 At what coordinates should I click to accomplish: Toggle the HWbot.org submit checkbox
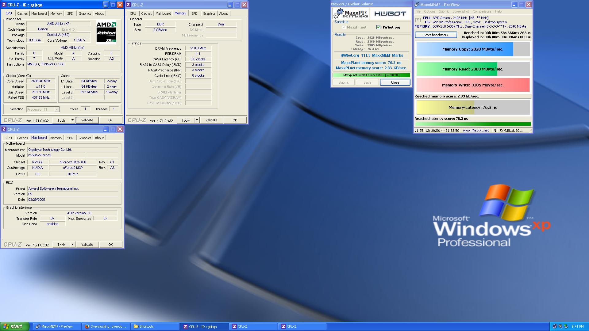point(378,27)
